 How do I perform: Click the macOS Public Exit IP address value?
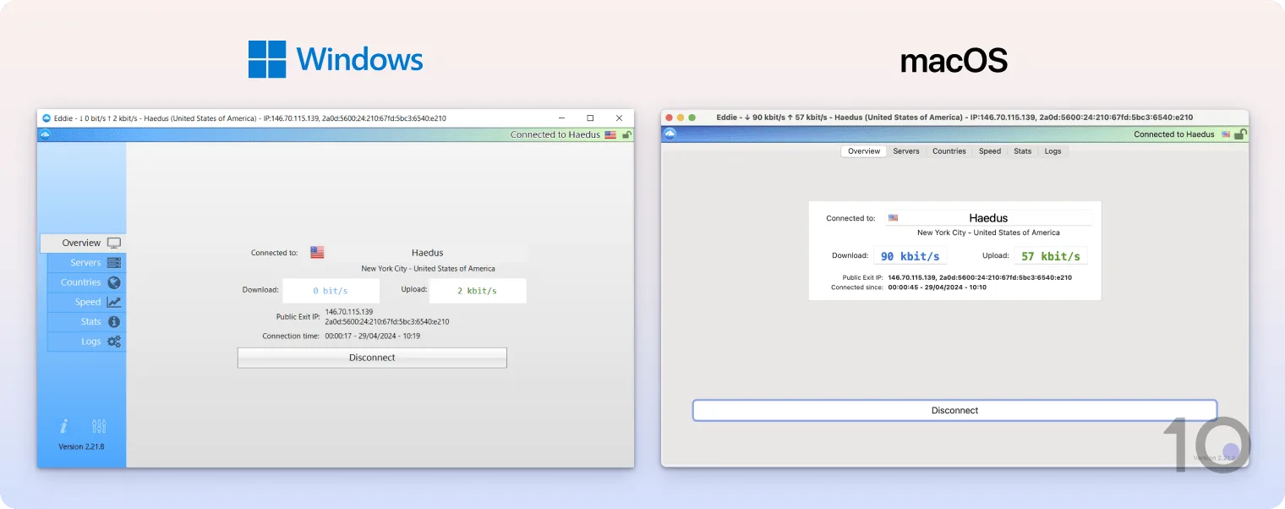click(980, 277)
